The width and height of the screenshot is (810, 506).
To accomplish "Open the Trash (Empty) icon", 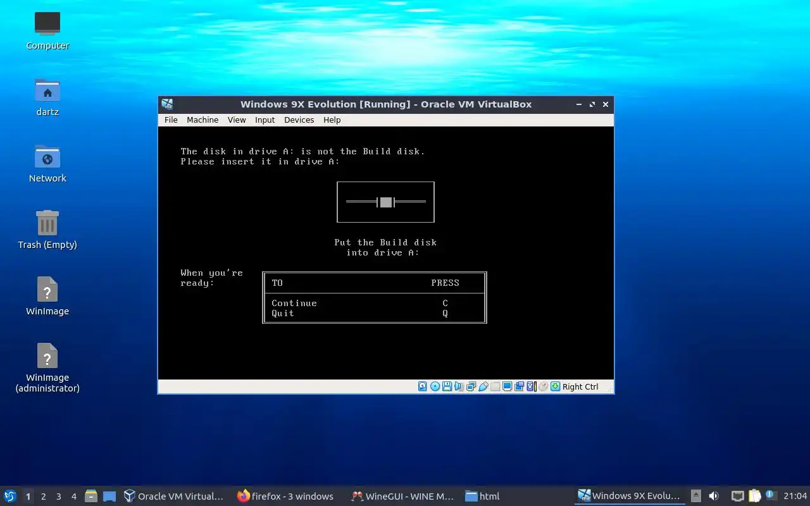I will [47, 230].
